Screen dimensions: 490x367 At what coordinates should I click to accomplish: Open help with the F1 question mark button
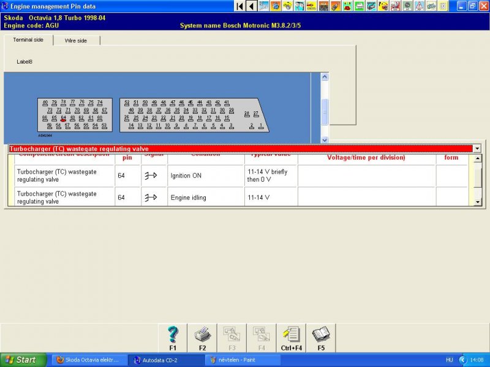[x=173, y=338]
